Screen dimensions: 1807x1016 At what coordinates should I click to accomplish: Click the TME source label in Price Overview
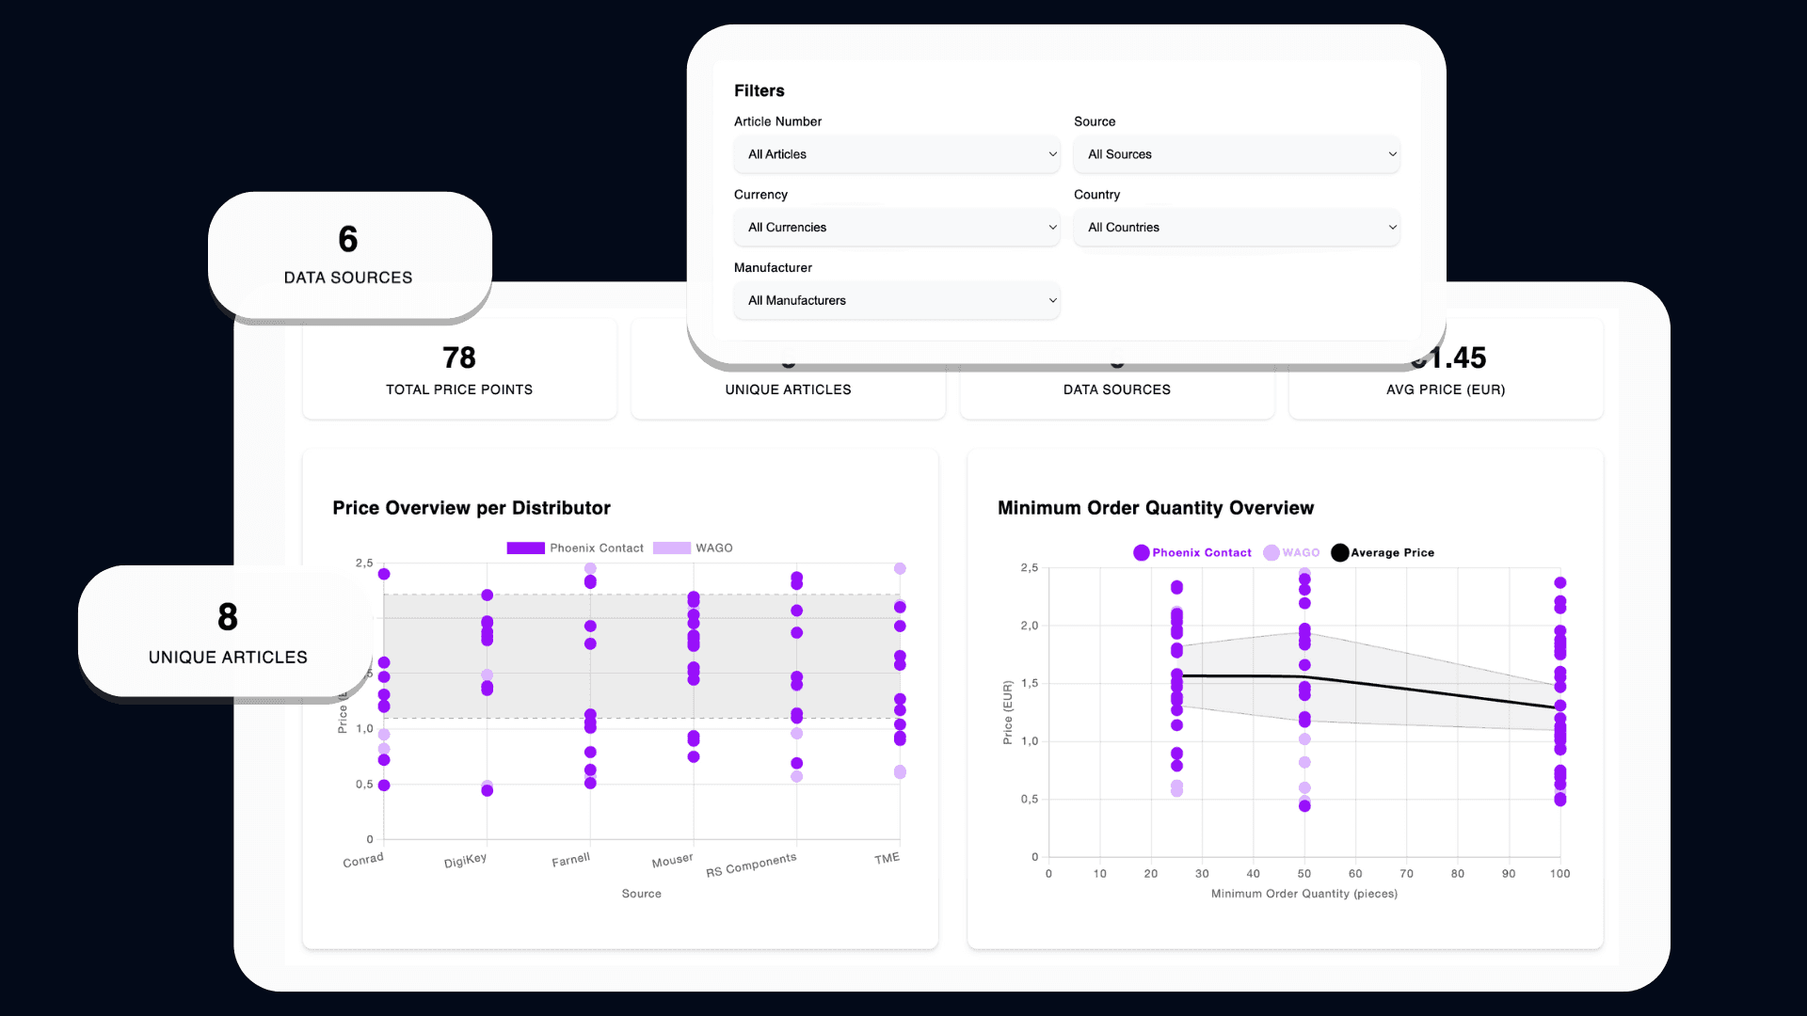click(x=886, y=857)
